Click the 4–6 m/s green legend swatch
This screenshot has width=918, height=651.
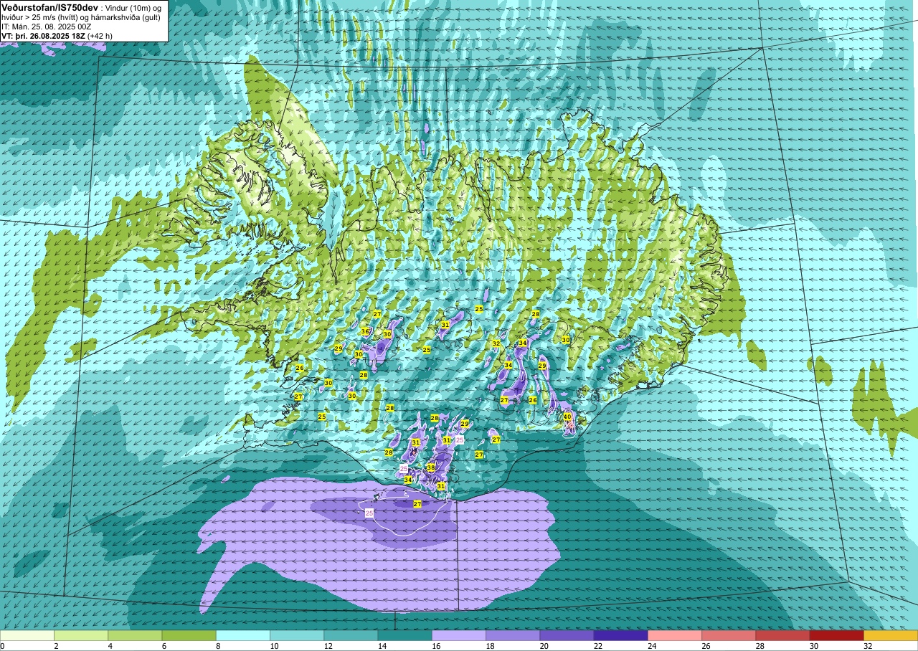(135, 635)
